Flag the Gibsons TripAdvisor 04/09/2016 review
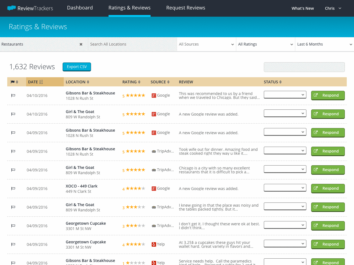This screenshot has width=354, height=265. [13, 151]
